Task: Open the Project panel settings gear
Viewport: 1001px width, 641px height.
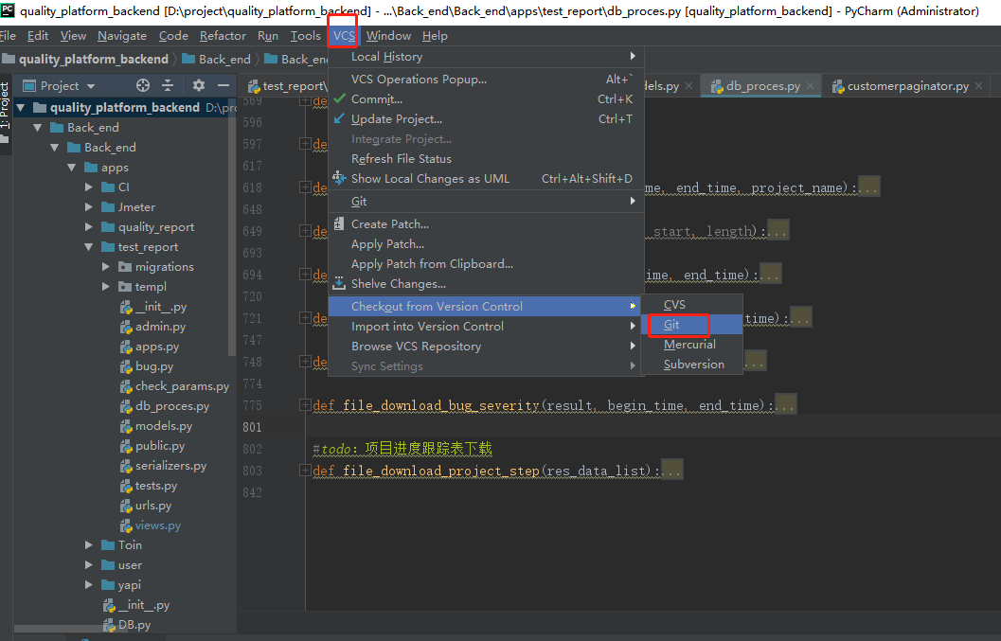Action: point(197,85)
